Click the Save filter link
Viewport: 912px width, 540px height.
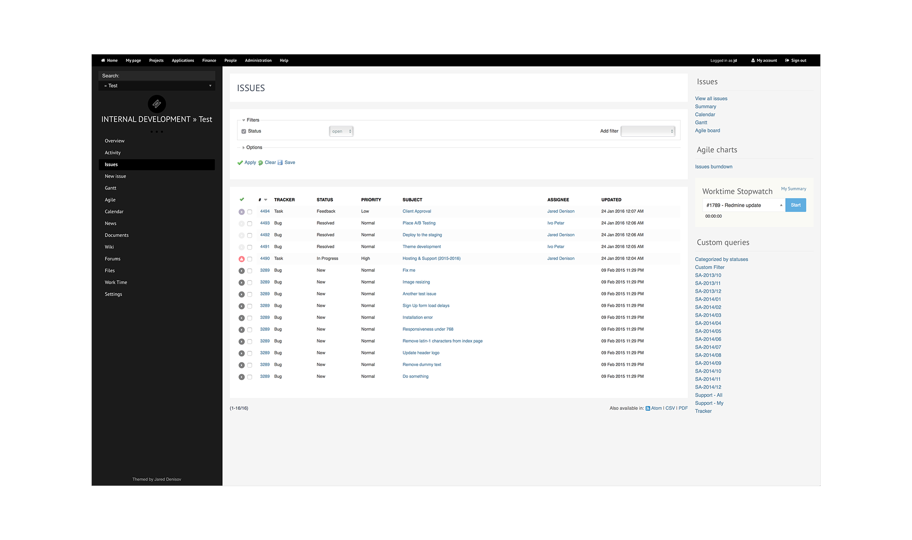point(290,162)
